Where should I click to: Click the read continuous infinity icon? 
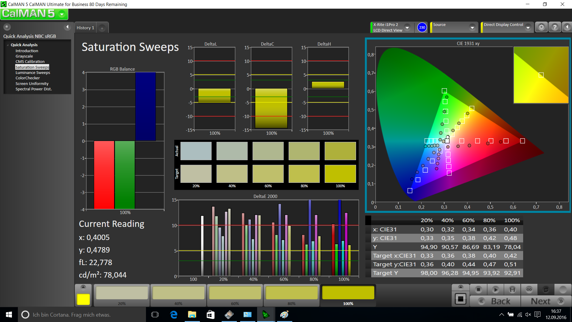click(x=529, y=289)
